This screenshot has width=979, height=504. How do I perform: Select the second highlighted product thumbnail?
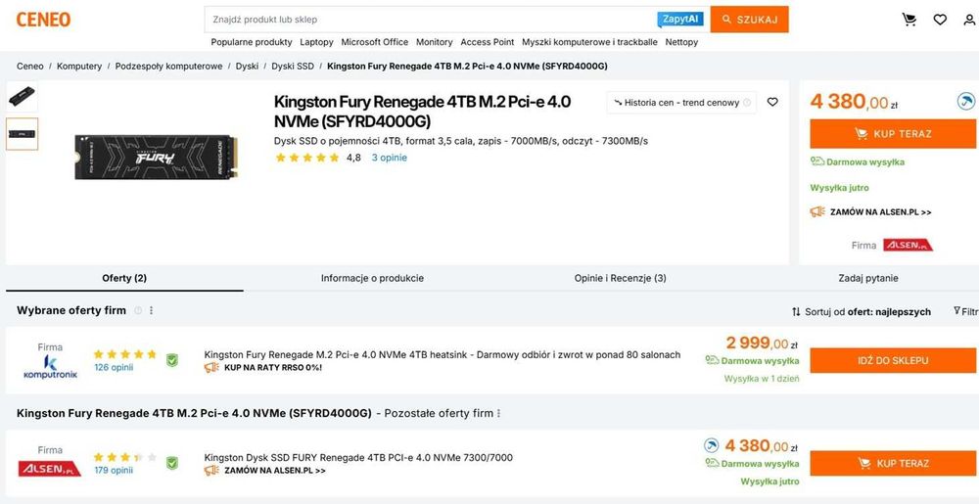(x=22, y=134)
